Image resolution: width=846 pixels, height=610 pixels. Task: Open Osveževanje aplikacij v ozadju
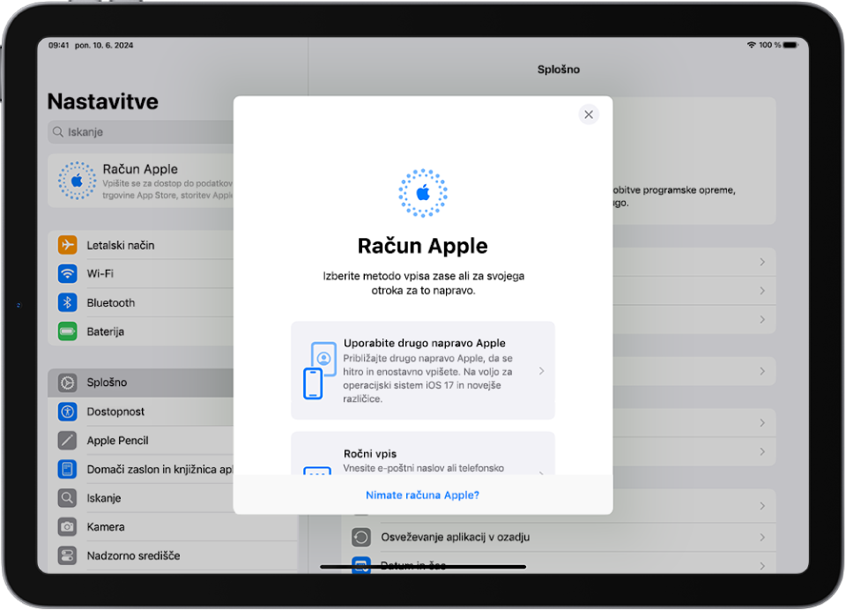(559, 537)
